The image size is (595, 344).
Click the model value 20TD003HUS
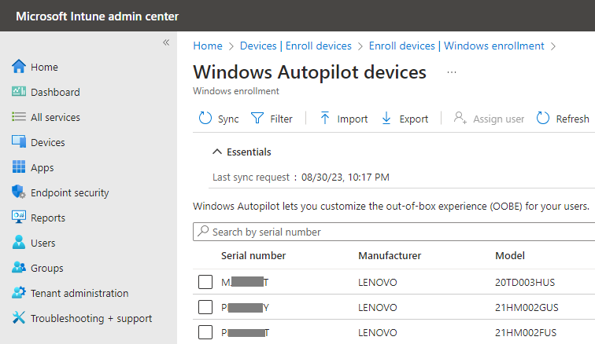coord(525,282)
